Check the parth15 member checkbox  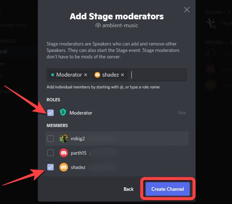pyautogui.click(x=50, y=153)
